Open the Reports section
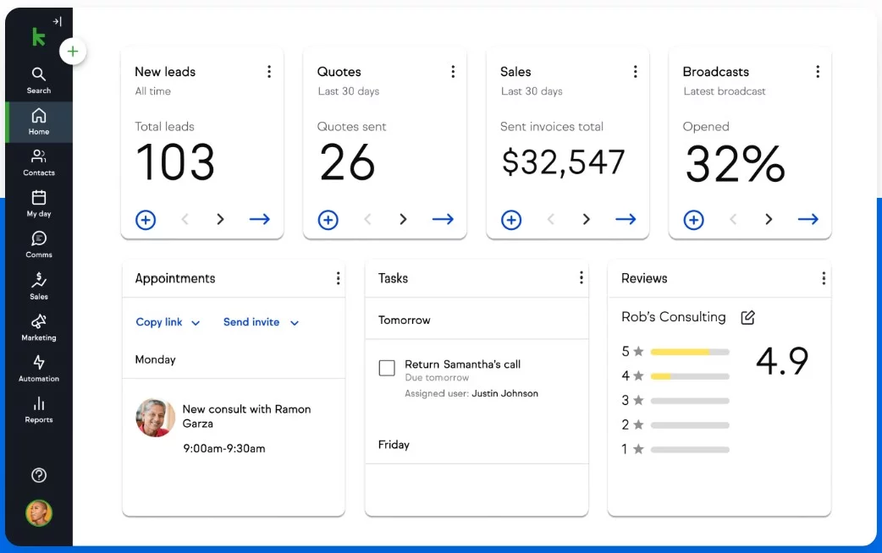882x553 pixels. pyautogui.click(x=39, y=409)
